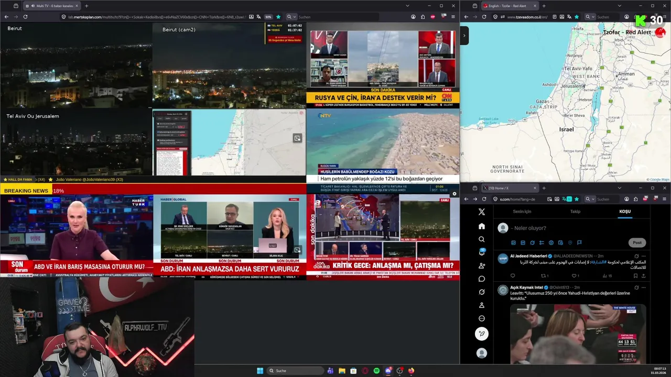
Task: Open search engine dropdown in X window
Action: click(x=591, y=199)
